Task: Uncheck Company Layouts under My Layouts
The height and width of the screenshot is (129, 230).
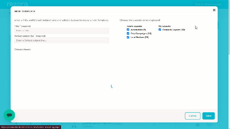Action: 160,30
